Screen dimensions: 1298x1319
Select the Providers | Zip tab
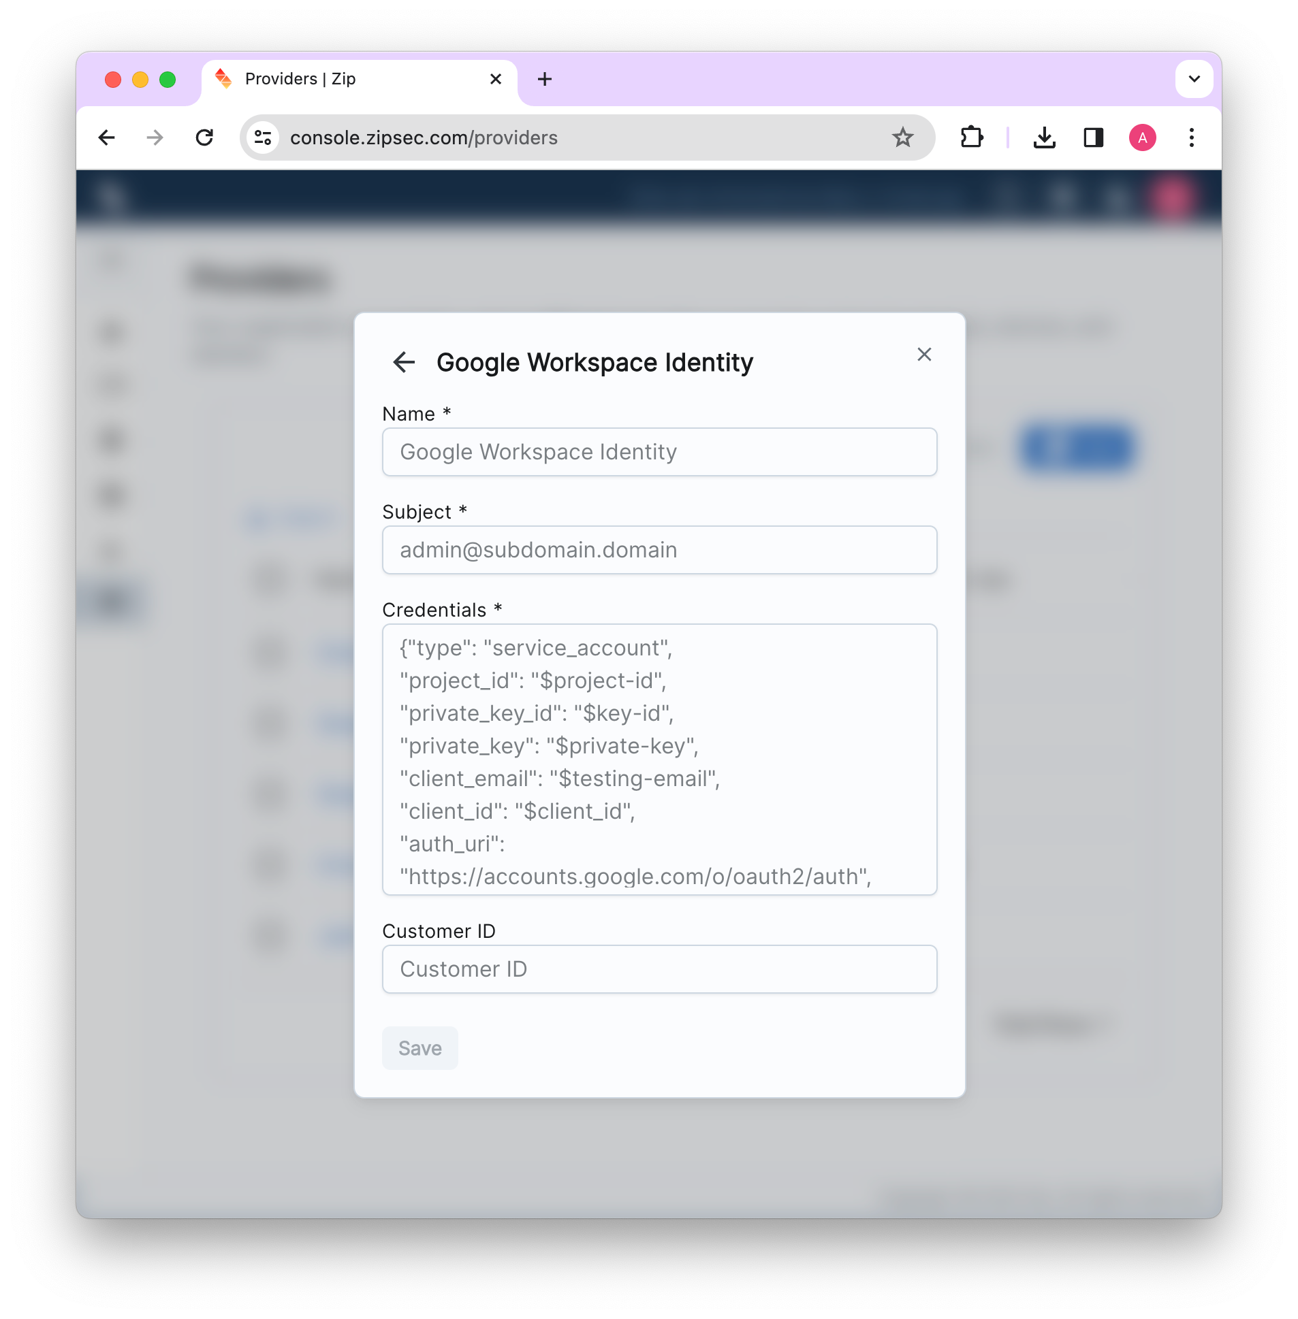(341, 79)
